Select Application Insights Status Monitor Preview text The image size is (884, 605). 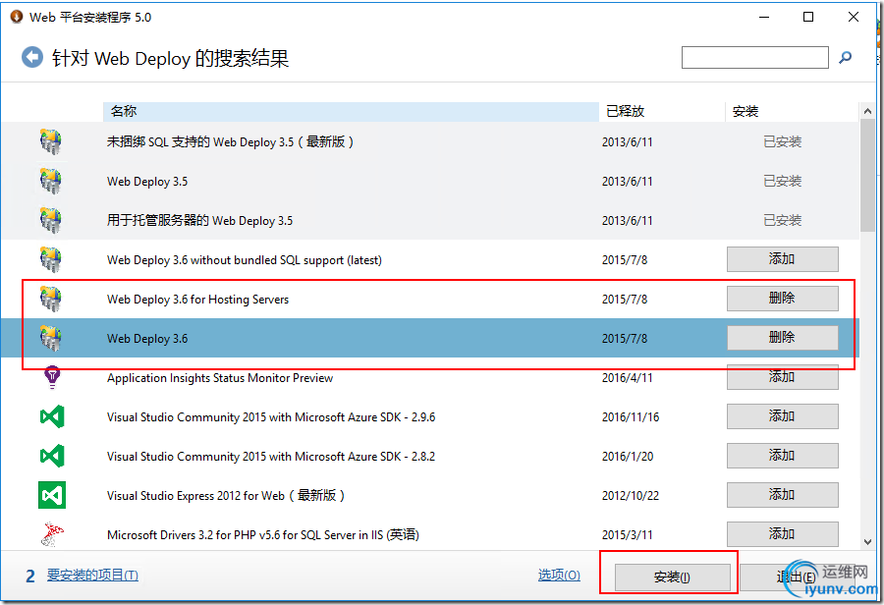220,378
